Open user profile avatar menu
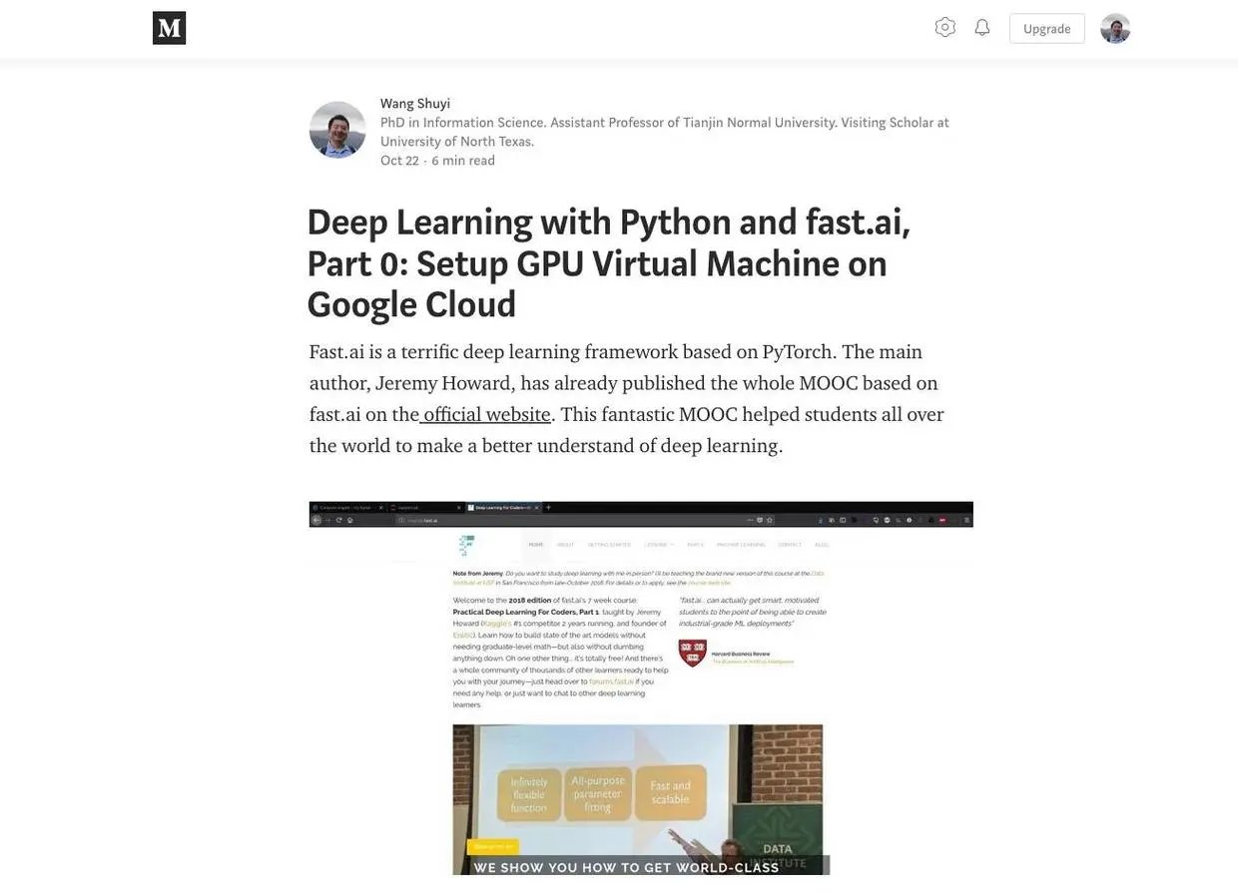1238x894 pixels. 1115,28
